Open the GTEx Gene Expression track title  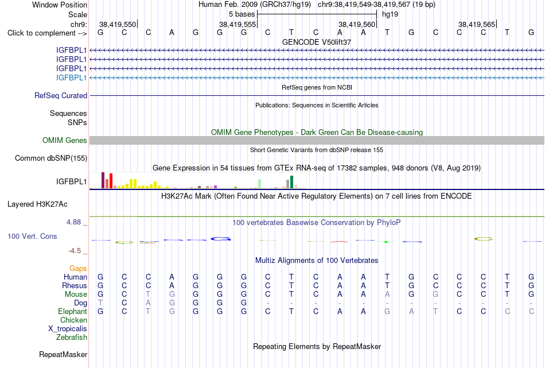coord(317,168)
